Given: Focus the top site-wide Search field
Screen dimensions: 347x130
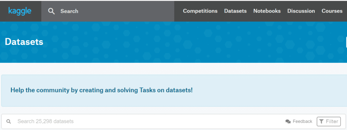Looking at the screenshot, I should click(x=107, y=11).
